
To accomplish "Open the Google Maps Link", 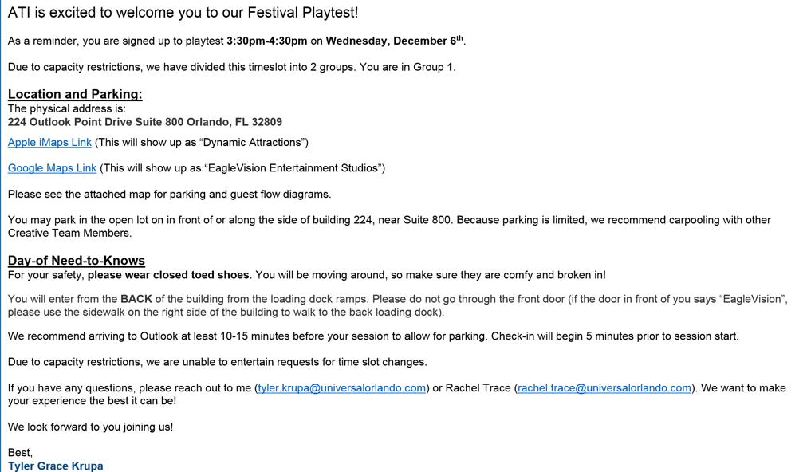I will point(53,168).
